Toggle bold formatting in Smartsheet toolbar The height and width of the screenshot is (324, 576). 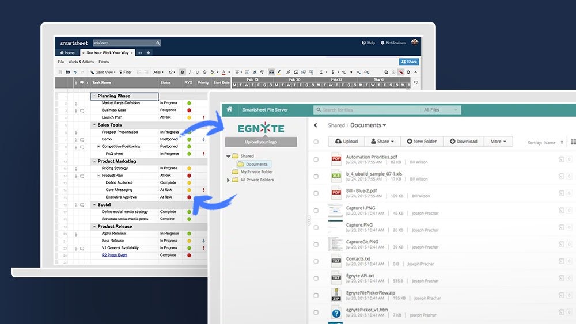(x=183, y=72)
